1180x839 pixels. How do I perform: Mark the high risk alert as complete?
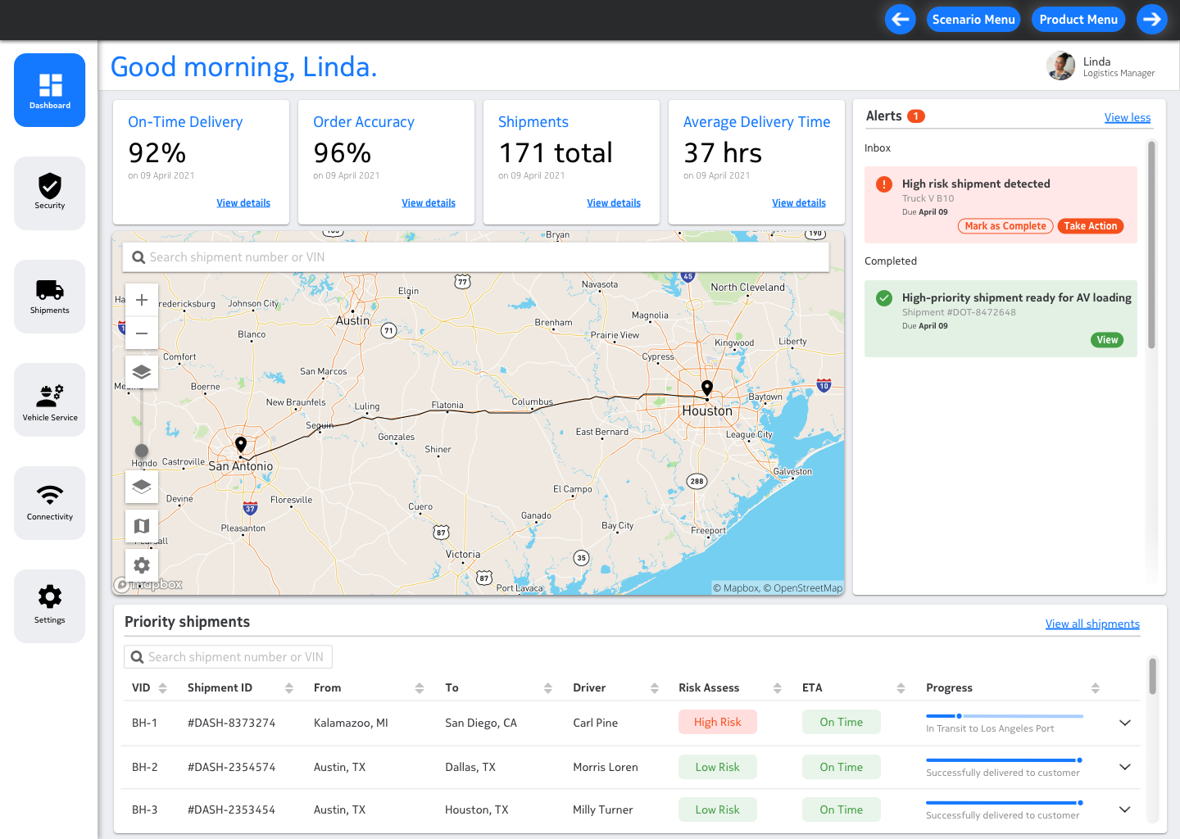(x=1005, y=226)
